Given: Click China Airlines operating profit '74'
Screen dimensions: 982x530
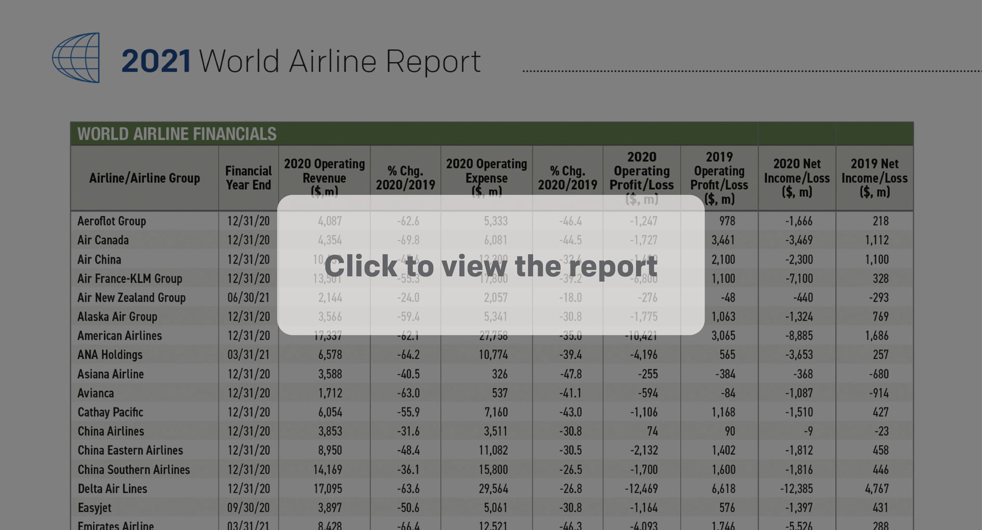Looking at the screenshot, I should pyautogui.click(x=653, y=432).
